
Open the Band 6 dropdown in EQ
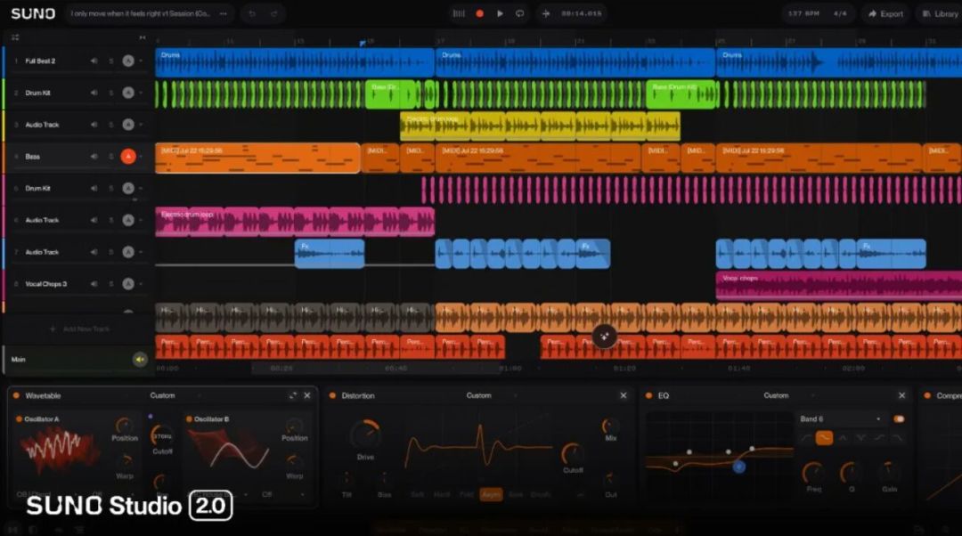841,418
